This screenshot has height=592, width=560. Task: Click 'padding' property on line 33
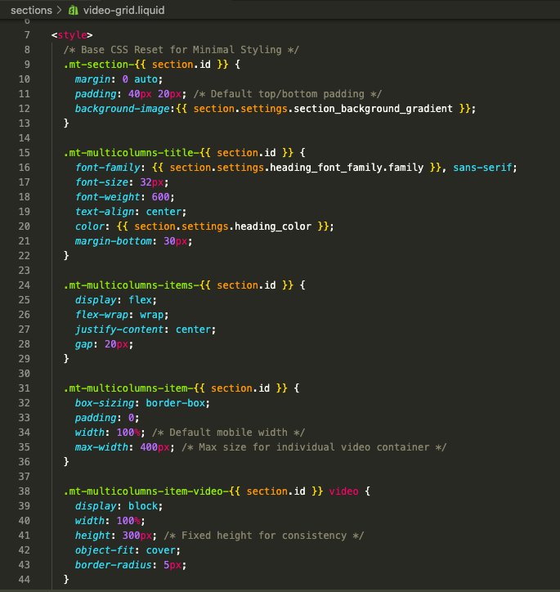tap(96, 418)
